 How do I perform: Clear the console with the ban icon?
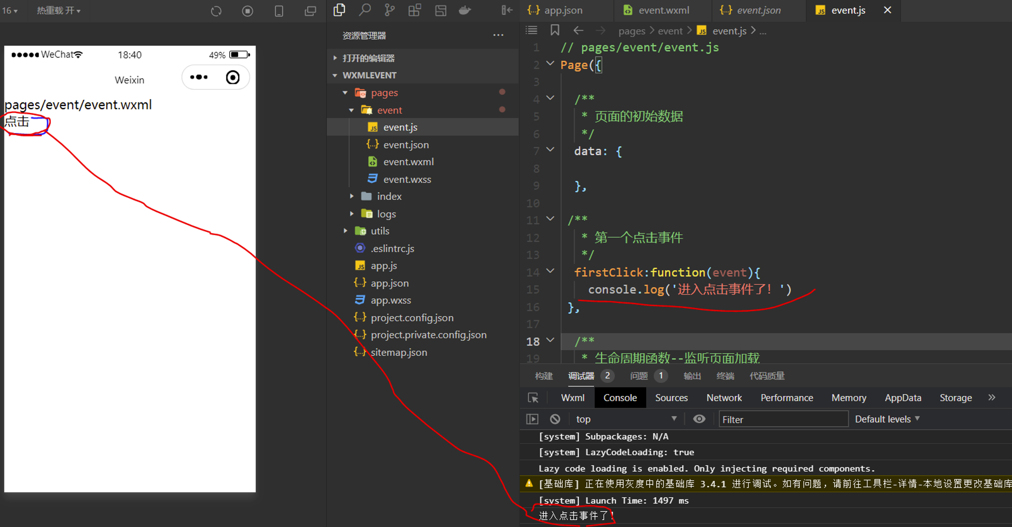coord(555,419)
